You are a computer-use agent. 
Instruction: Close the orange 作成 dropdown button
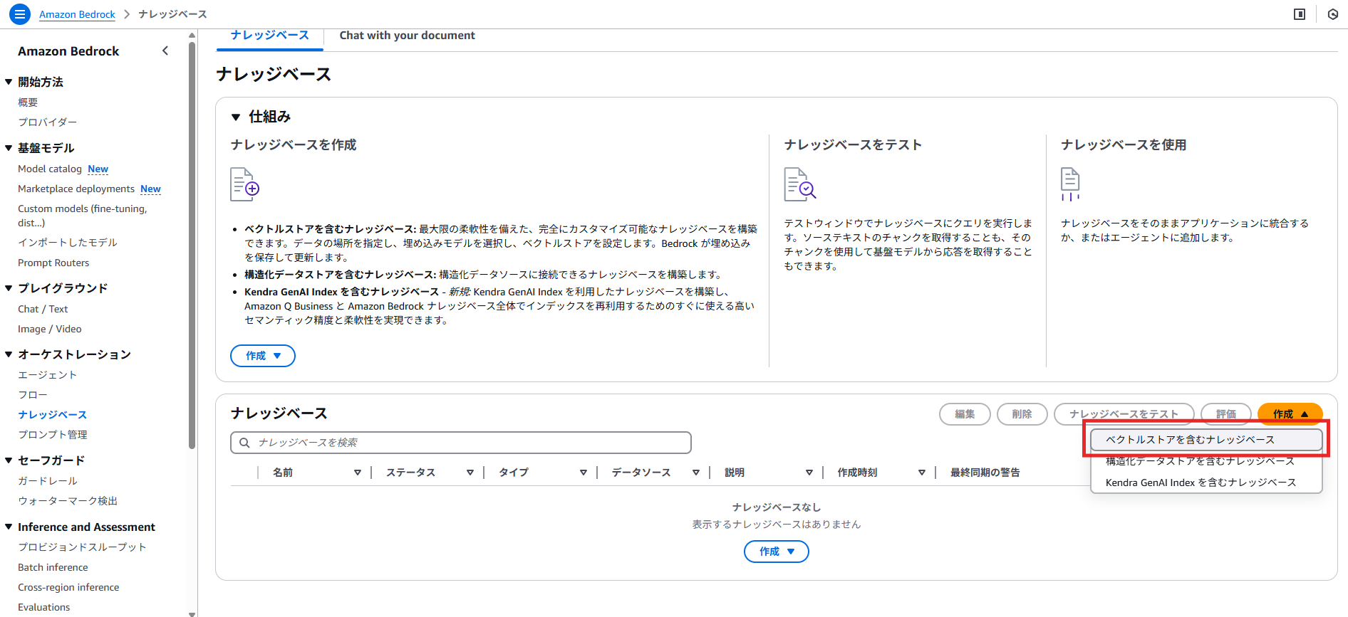pyautogui.click(x=1290, y=414)
